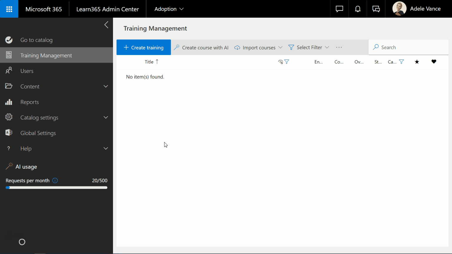Image resolution: width=452 pixels, height=254 pixels.
Task: Click the heart column header icon
Action: pyautogui.click(x=434, y=62)
